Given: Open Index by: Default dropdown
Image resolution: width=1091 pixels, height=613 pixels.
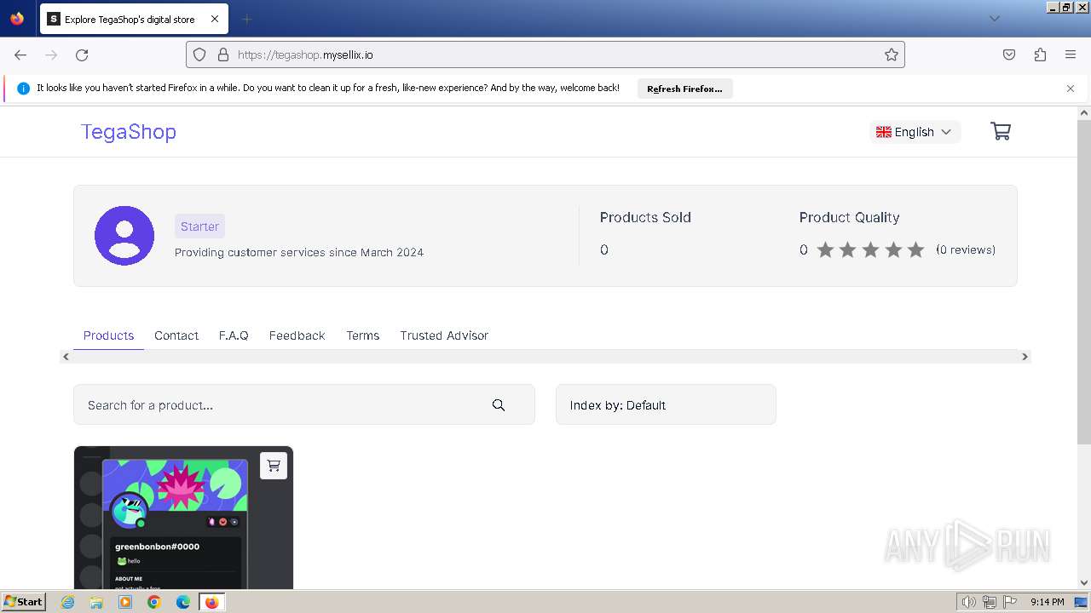Looking at the screenshot, I should click(666, 404).
